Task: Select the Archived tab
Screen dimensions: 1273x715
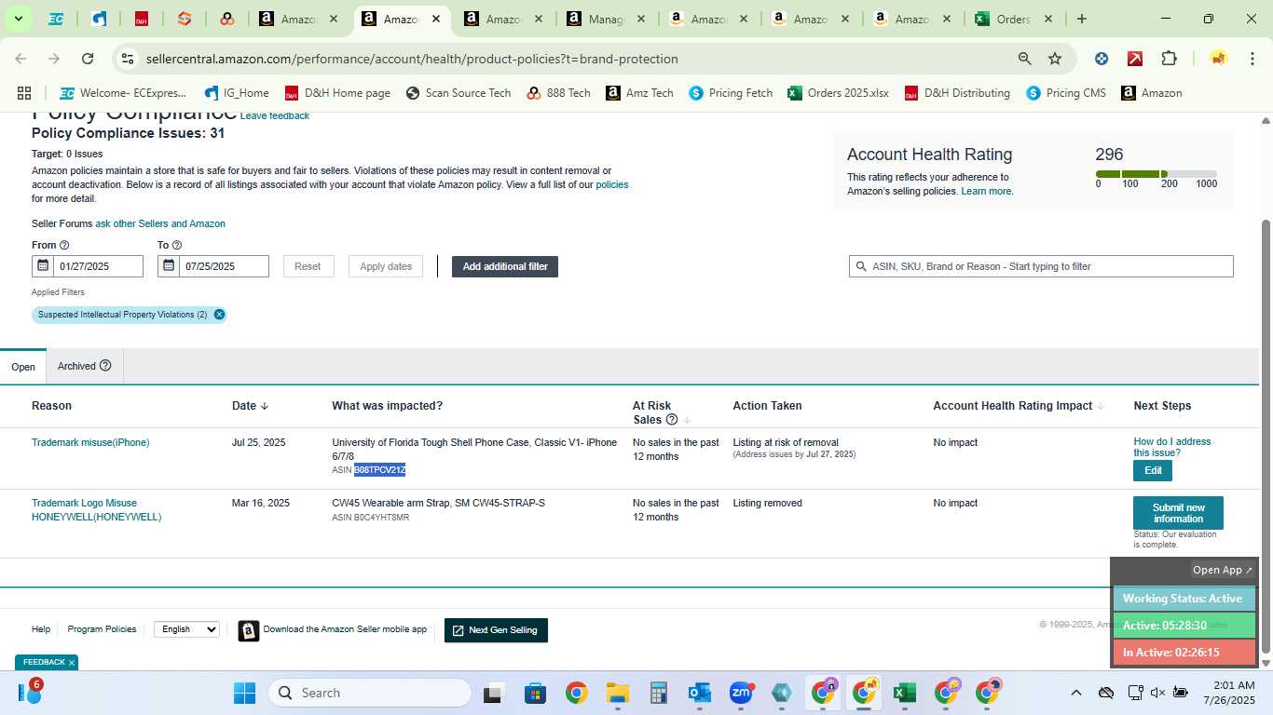Action: tap(84, 366)
